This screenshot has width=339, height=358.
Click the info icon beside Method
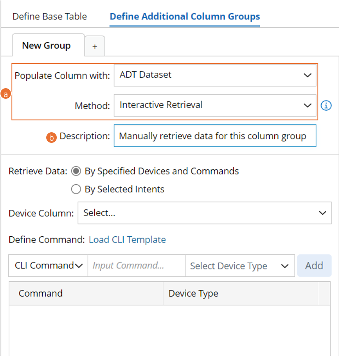click(326, 105)
